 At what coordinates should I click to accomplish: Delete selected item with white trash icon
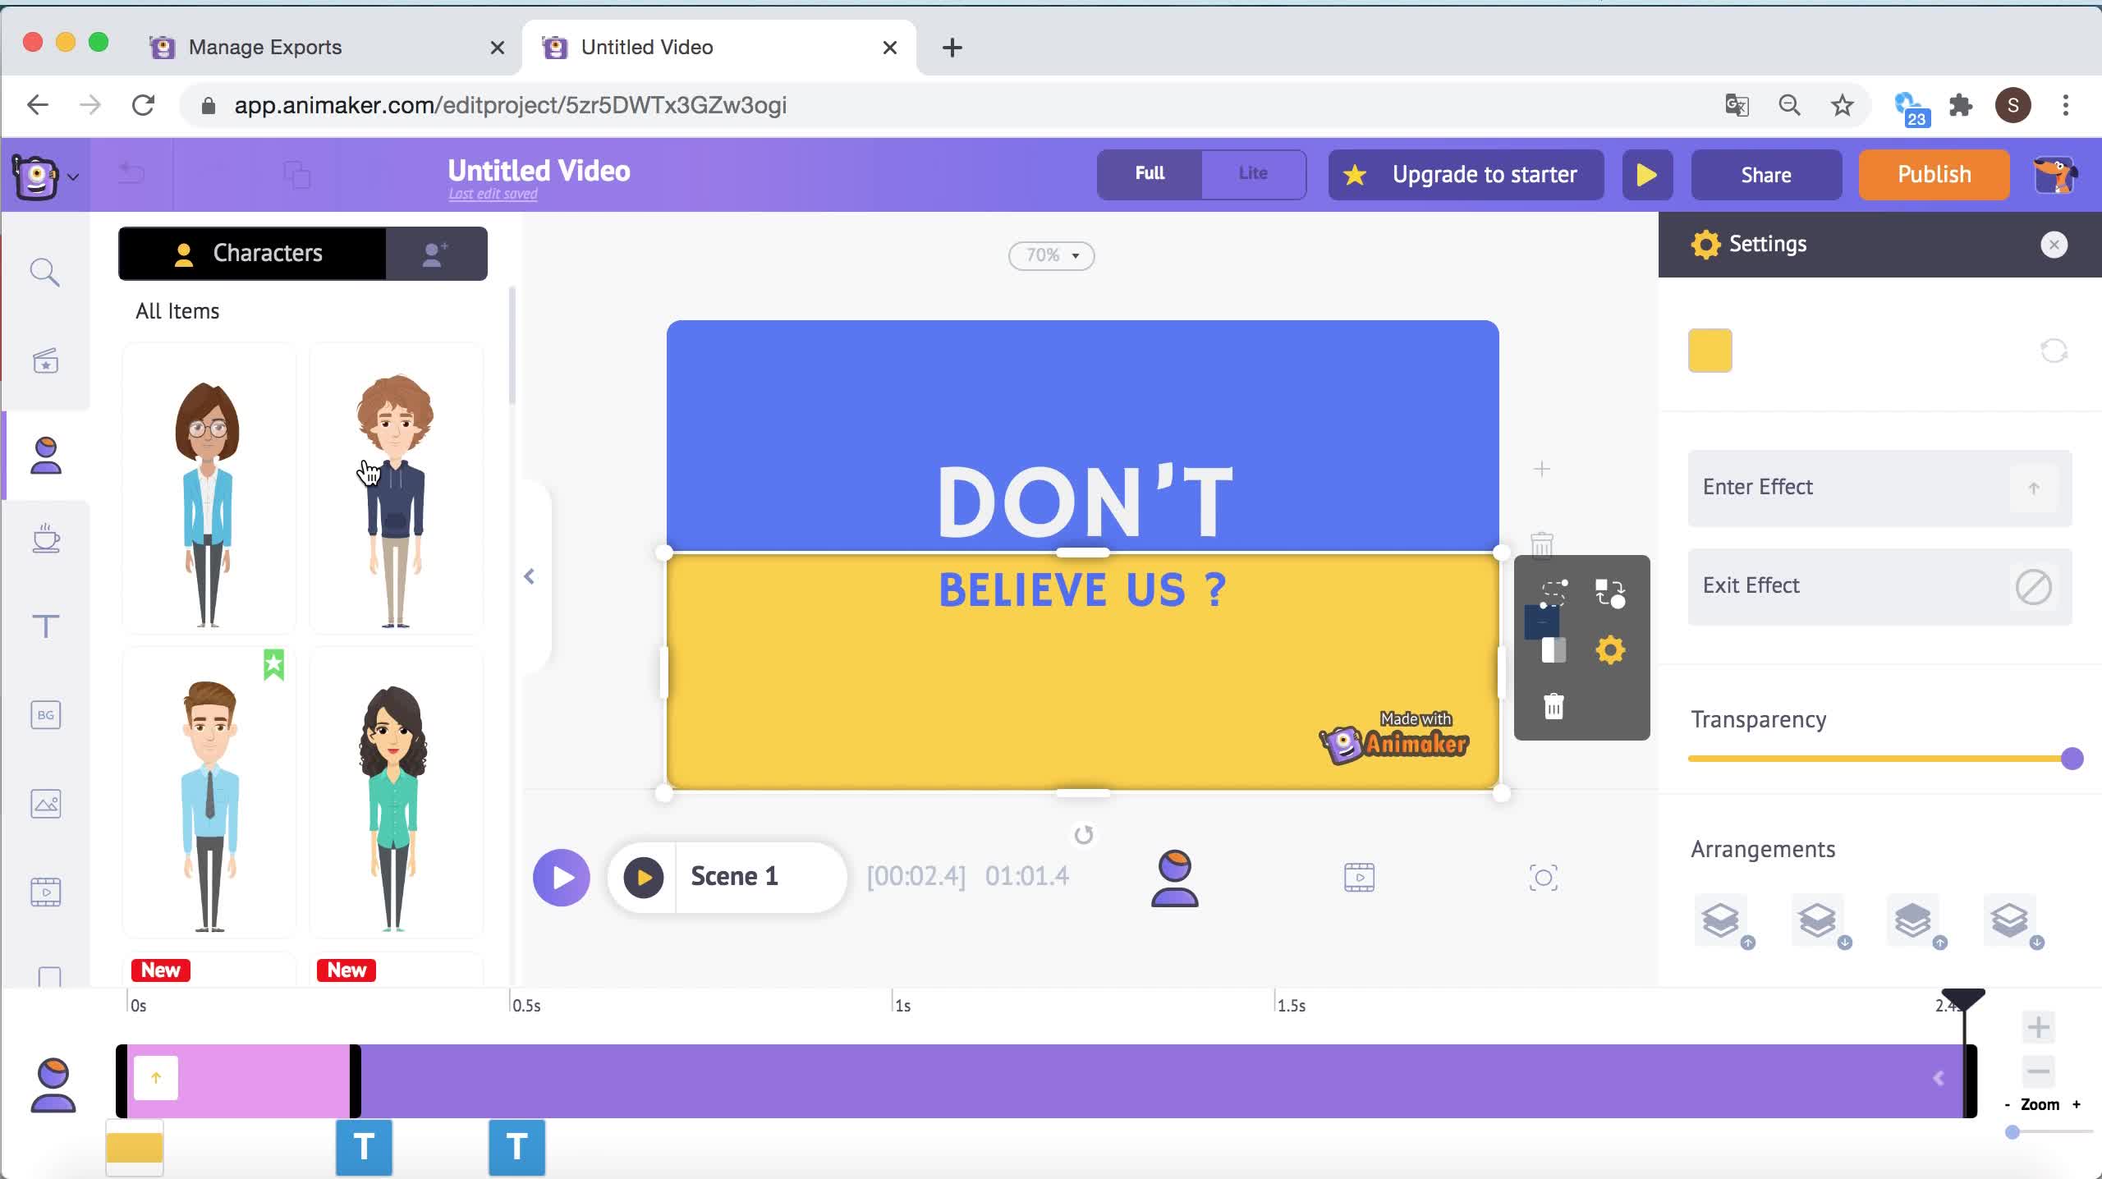[1554, 706]
